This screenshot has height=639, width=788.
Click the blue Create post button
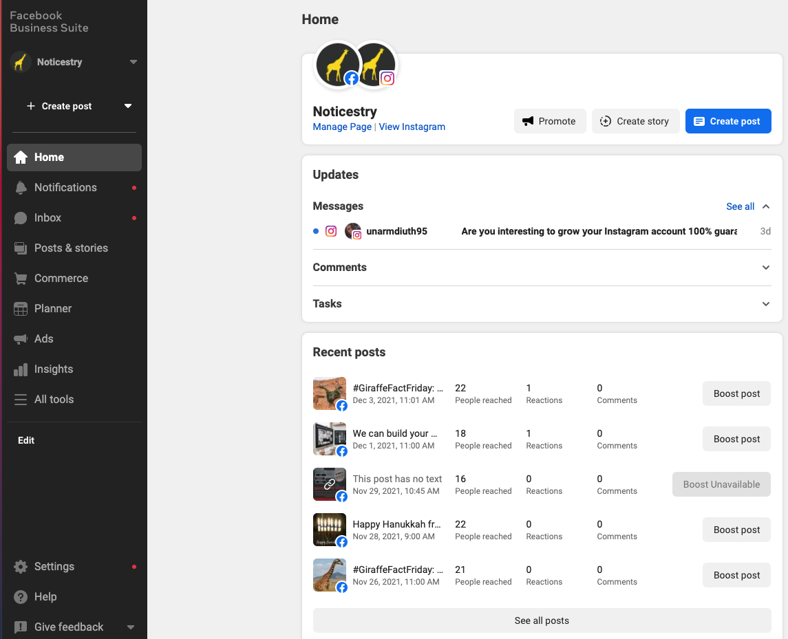(727, 121)
